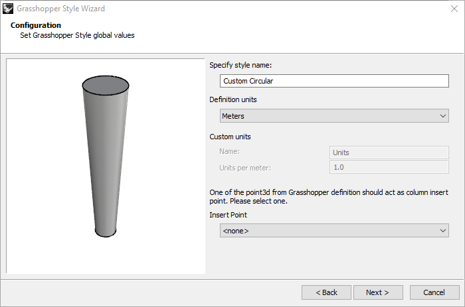Go back with the < Back button
Image resolution: width=465 pixels, height=307 pixels.
click(x=326, y=292)
